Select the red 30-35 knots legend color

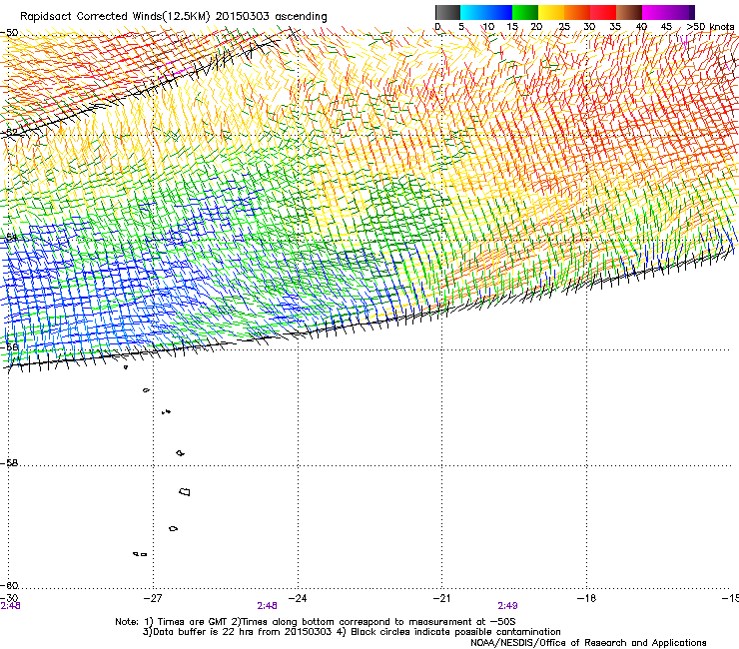[603, 12]
